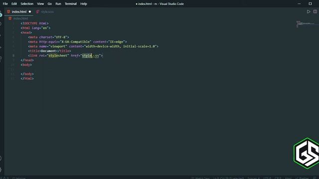The height and width of the screenshot is (179, 319).
Task: Switch to the style.scss editor tab
Action: 45,12
